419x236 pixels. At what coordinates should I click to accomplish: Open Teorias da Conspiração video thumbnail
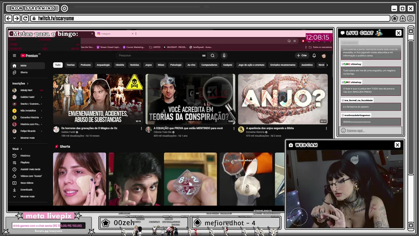pyautogui.click(x=190, y=99)
